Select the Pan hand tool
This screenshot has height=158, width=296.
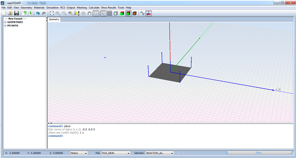89,13
